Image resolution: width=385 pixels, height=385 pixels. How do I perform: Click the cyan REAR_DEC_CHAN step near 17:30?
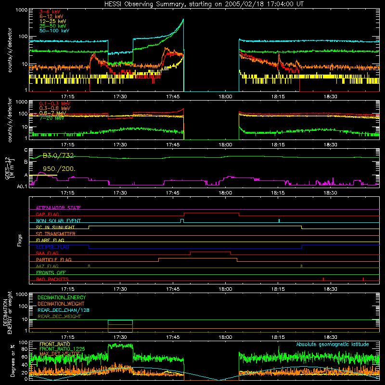coord(120,321)
